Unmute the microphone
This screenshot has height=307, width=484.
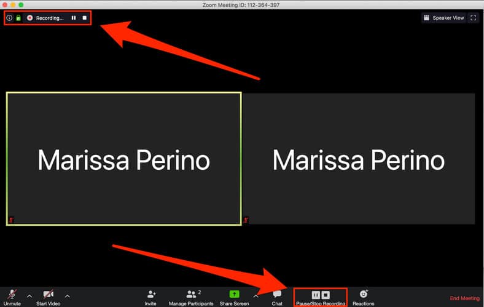(12, 297)
